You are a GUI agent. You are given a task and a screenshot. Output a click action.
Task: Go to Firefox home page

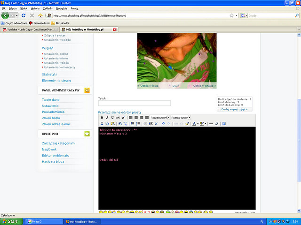[40, 15]
